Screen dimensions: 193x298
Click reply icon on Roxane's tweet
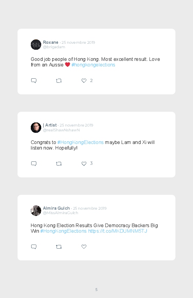coord(34,81)
